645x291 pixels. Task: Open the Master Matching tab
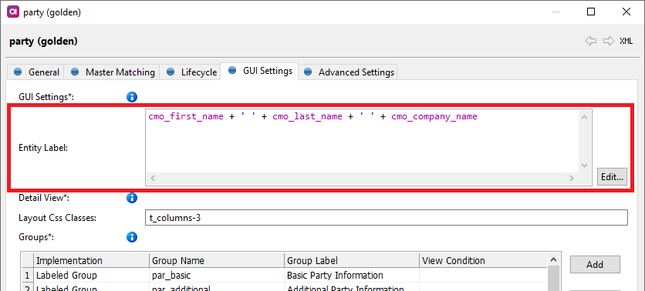(113, 72)
